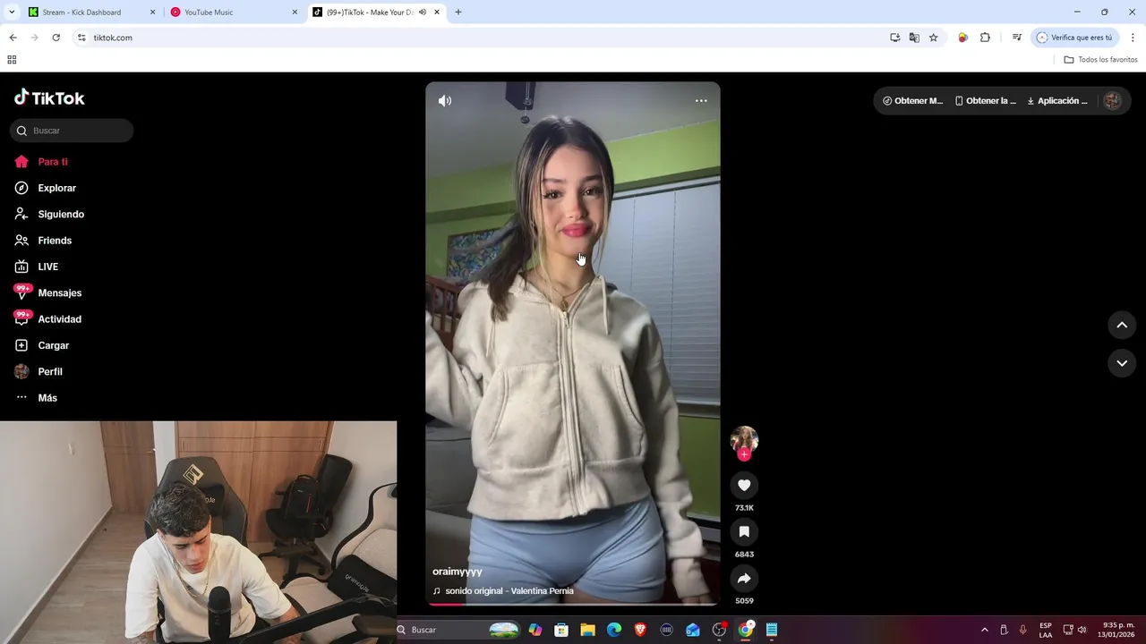Share the video using arrow icon
Viewport: 1146px width, 644px height.
744,578
